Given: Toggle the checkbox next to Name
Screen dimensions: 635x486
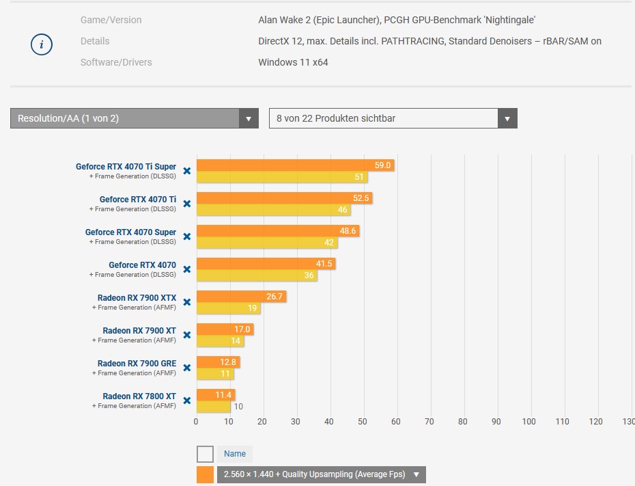Looking at the screenshot, I should point(206,454).
